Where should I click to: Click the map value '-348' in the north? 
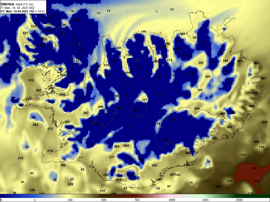[139, 67]
